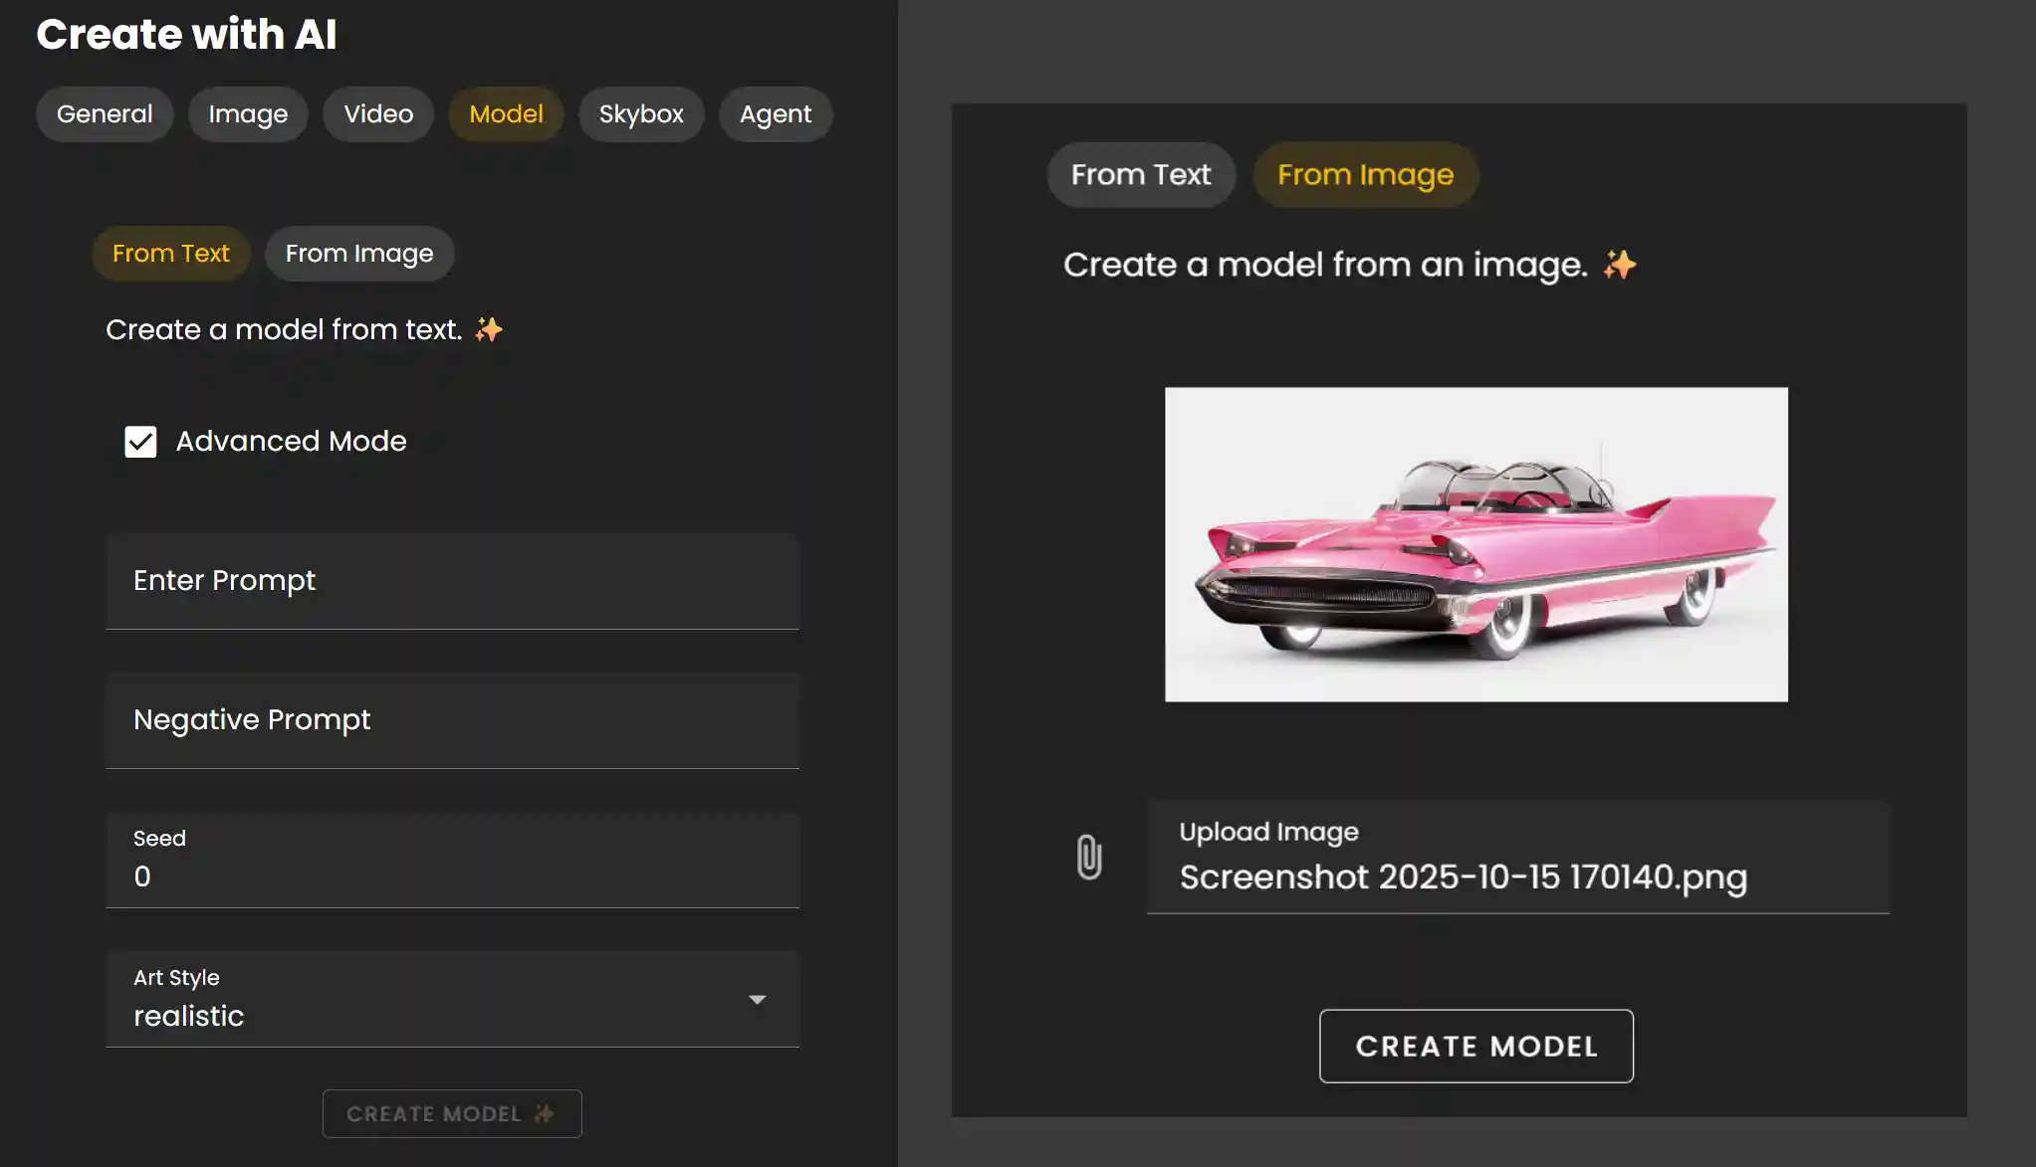
Task: Switch to From Image in the left panel
Action: coord(358,254)
